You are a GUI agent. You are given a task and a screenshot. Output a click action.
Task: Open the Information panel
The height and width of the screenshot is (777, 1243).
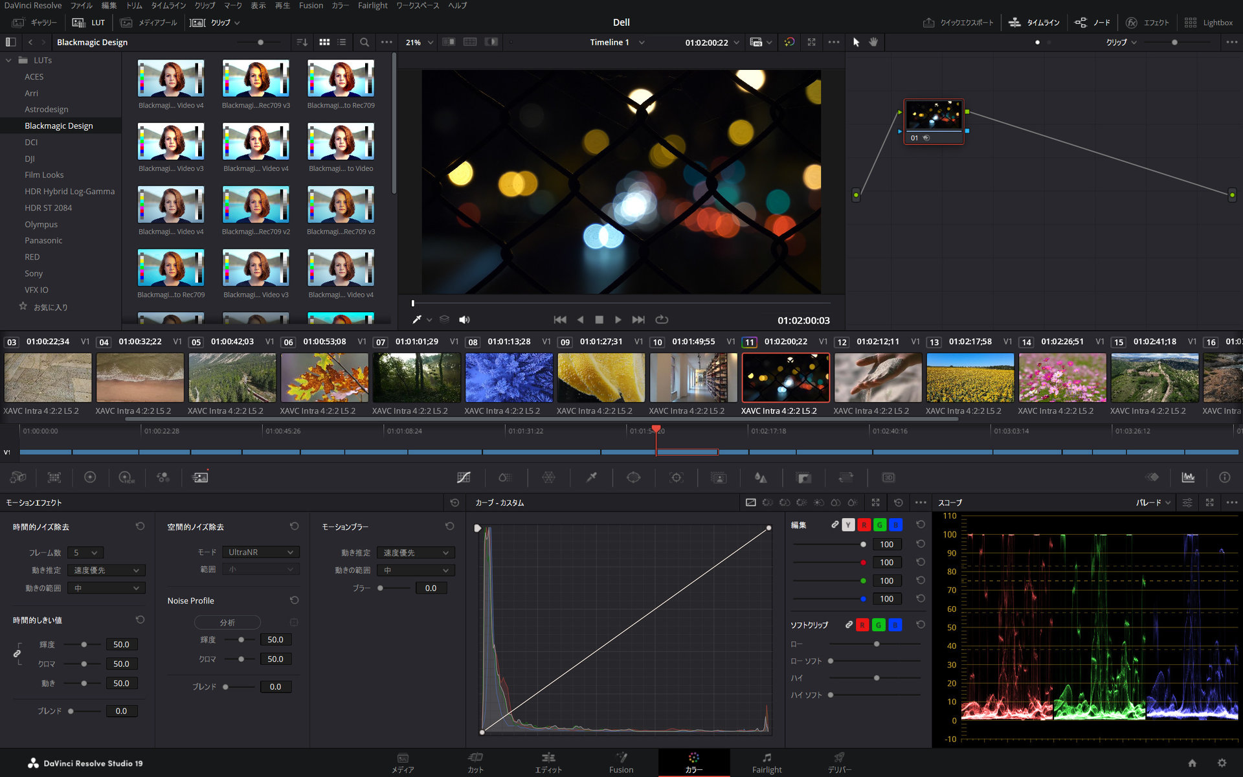pyautogui.click(x=1224, y=477)
